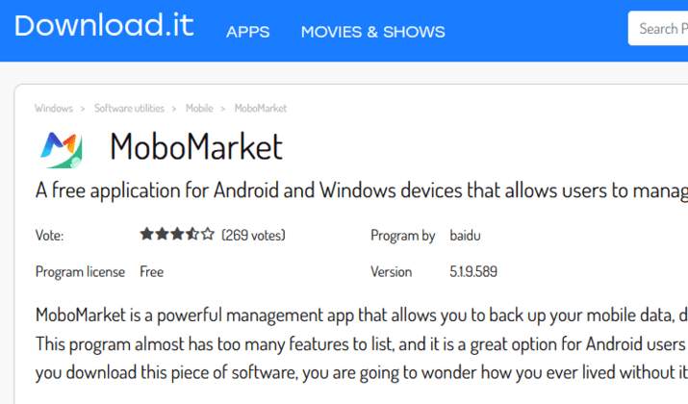Screen dimensions: 688x404
Task: Open the APPS navigation menu
Action: [248, 32]
